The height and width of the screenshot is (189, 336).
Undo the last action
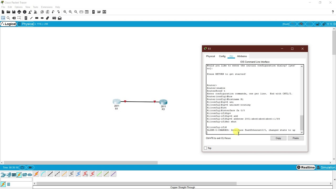pyautogui.click(x=53, y=12)
